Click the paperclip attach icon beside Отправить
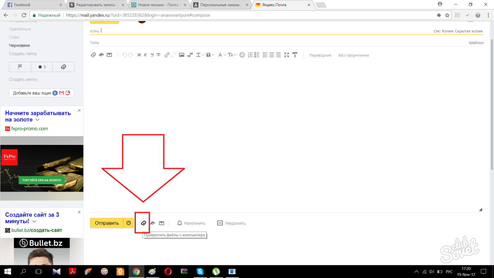Screen dimensions: 494x278 click(x=142, y=223)
